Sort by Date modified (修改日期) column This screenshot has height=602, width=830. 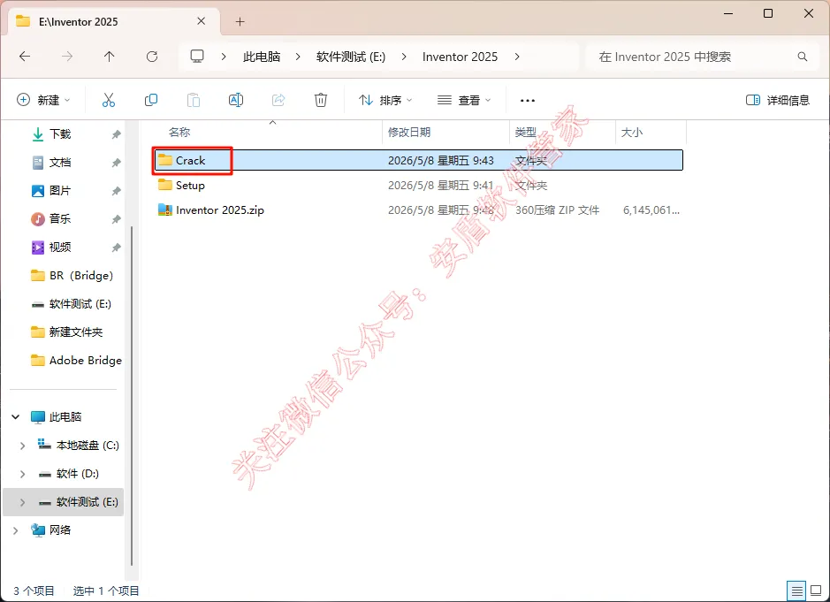[409, 133]
